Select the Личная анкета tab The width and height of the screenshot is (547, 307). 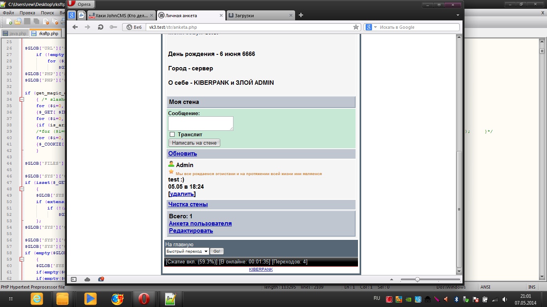coord(190,16)
